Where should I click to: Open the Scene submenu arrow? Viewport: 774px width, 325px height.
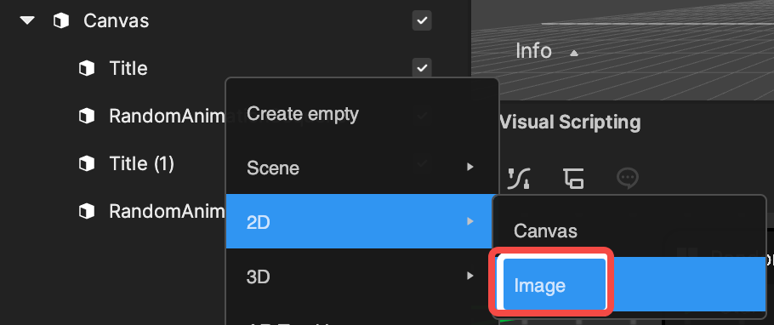[x=470, y=167]
